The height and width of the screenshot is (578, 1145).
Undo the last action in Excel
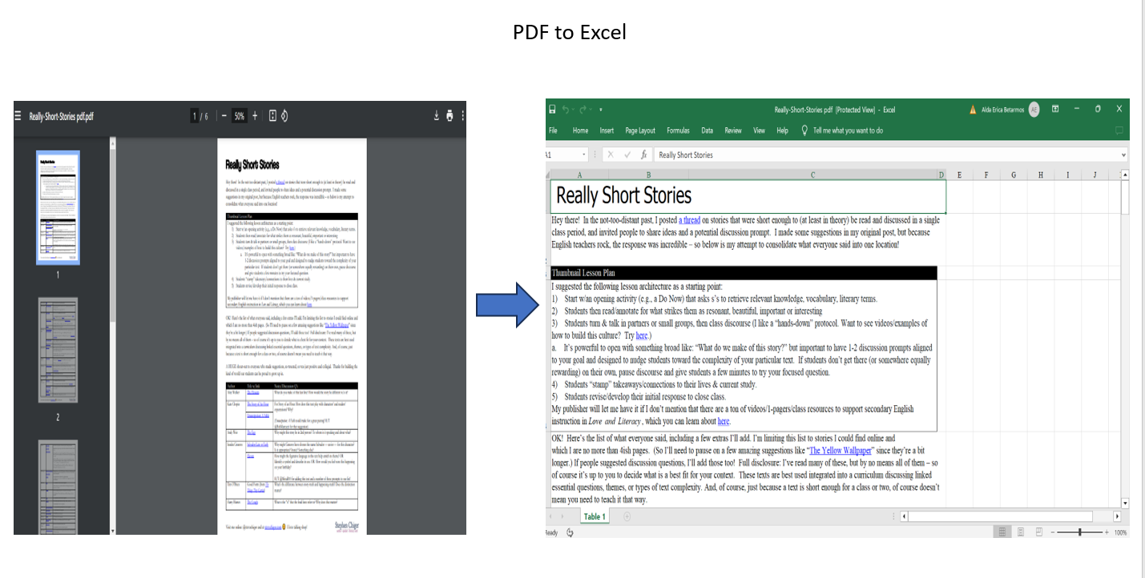pyautogui.click(x=566, y=109)
